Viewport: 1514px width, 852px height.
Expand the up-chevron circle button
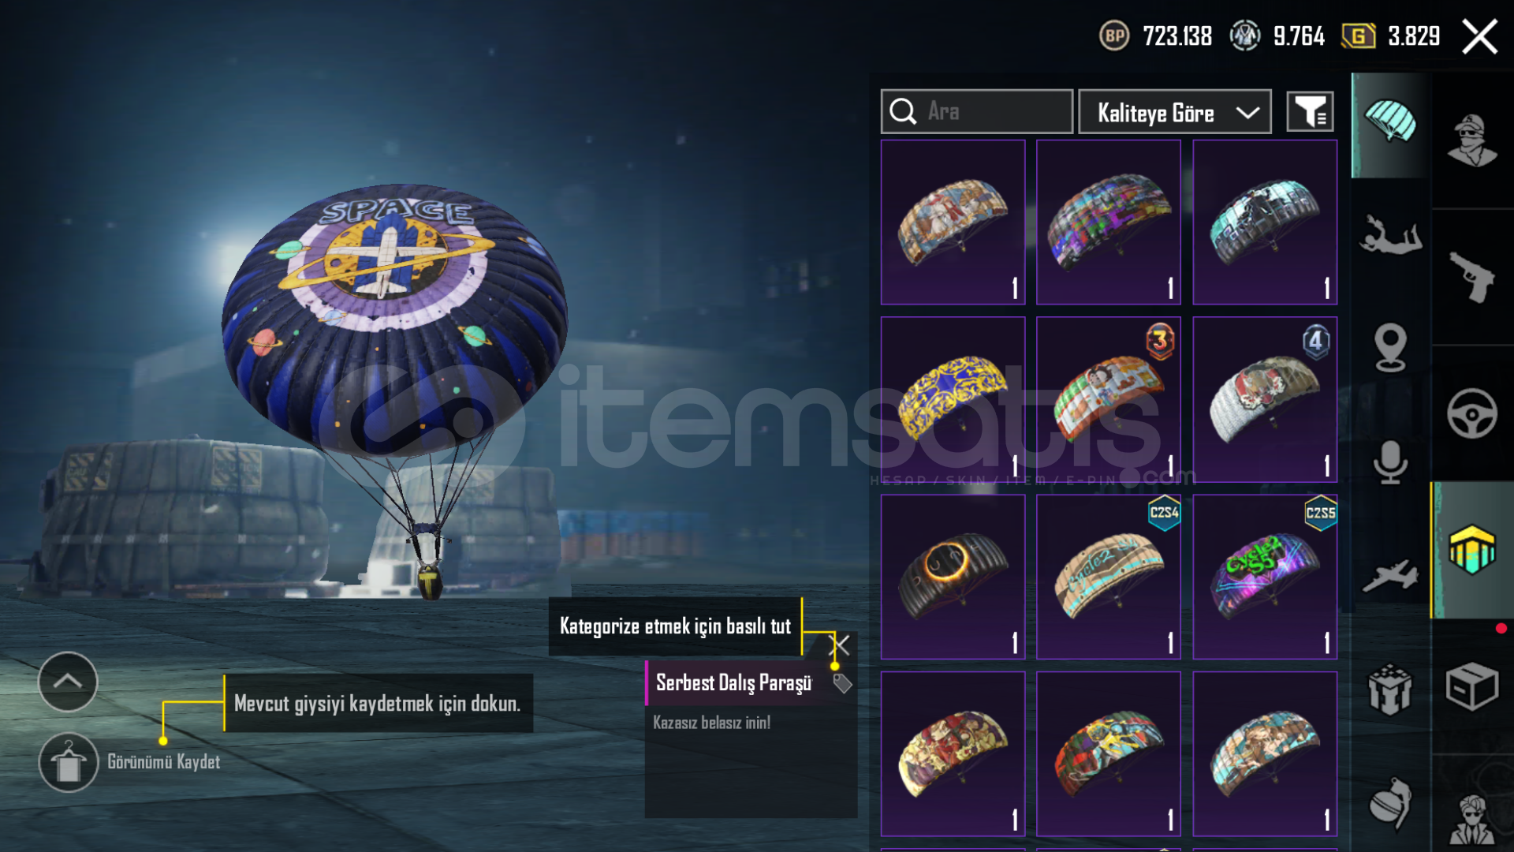pyautogui.click(x=68, y=682)
